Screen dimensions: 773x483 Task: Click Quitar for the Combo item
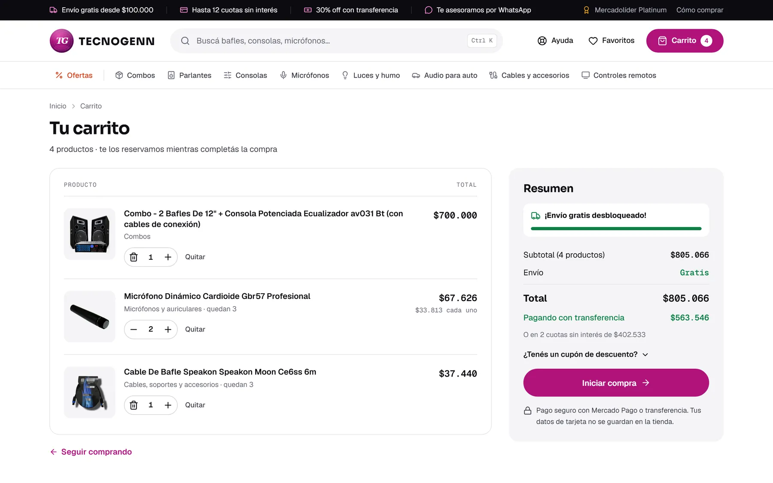(195, 257)
